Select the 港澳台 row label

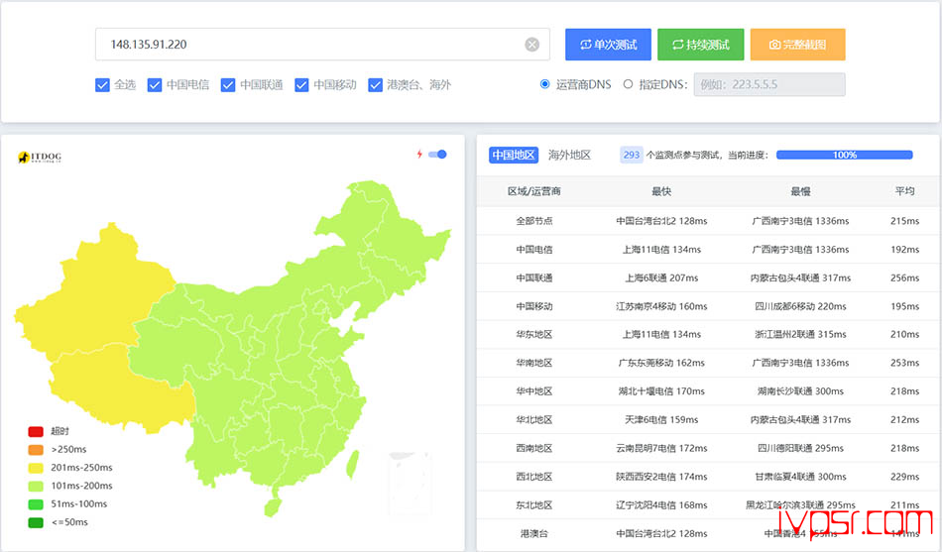pos(534,533)
